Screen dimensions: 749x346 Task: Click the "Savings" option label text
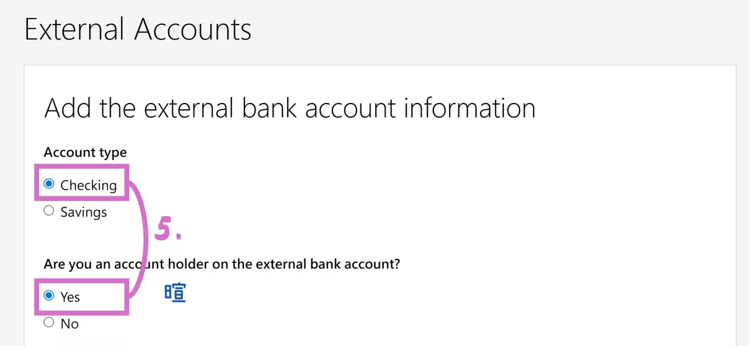click(83, 212)
